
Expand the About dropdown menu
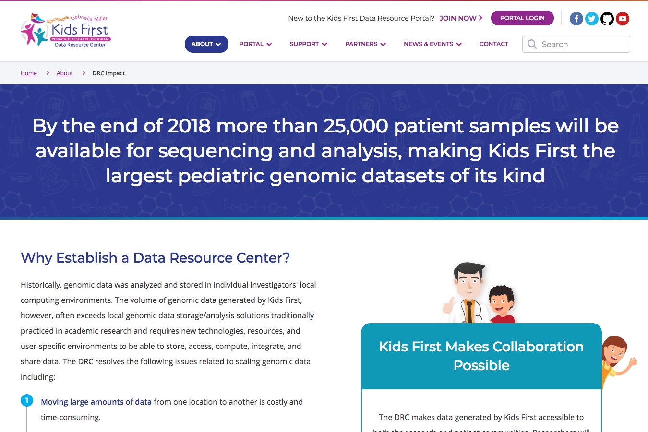(x=206, y=44)
